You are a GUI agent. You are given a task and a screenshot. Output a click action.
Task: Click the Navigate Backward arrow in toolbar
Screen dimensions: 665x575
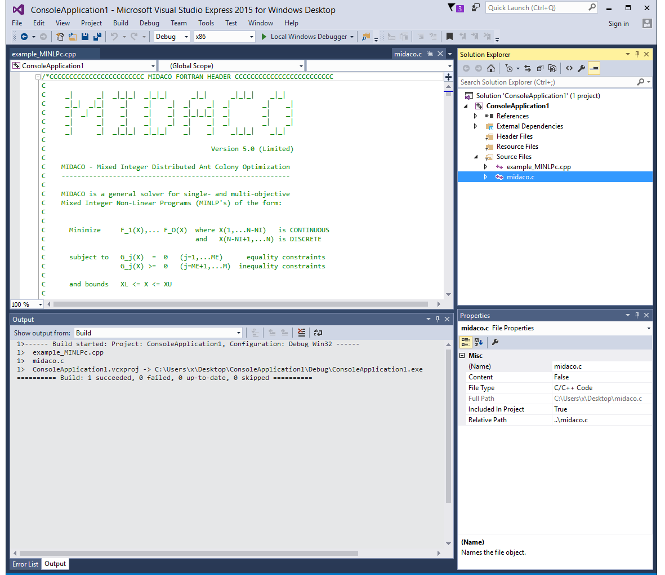(x=24, y=37)
